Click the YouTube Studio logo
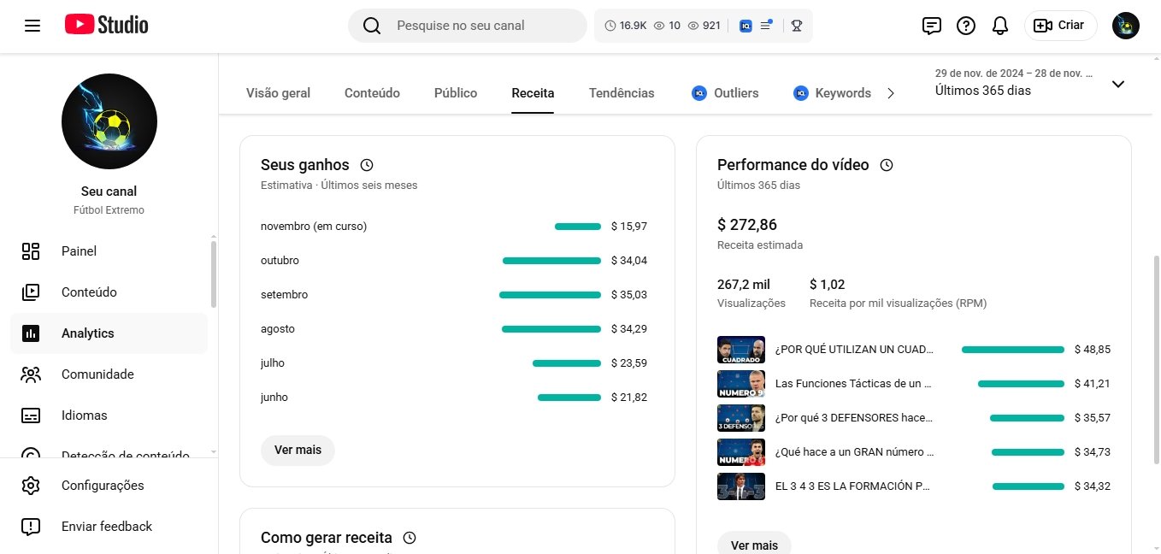 click(x=107, y=26)
